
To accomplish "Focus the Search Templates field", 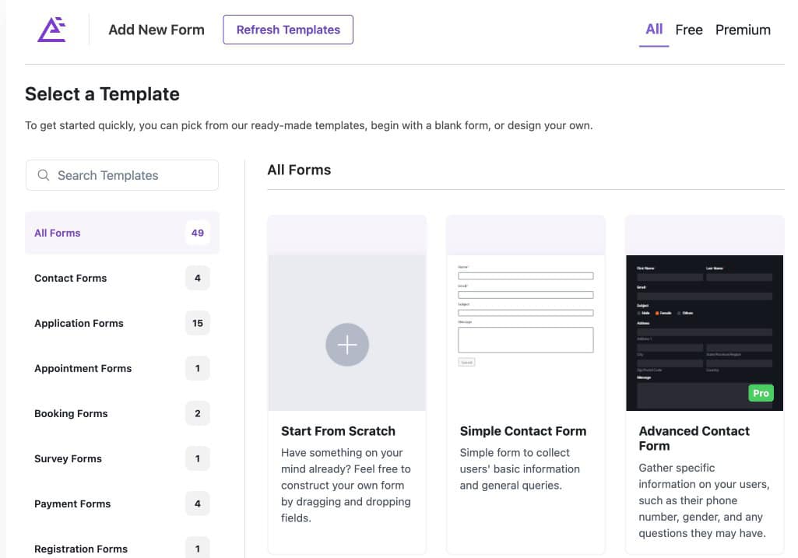I will (x=122, y=175).
